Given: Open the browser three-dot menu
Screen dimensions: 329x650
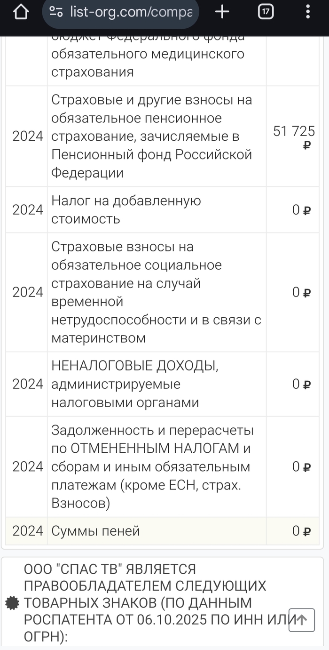Looking at the screenshot, I should pyautogui.click(x=308, y=12).
